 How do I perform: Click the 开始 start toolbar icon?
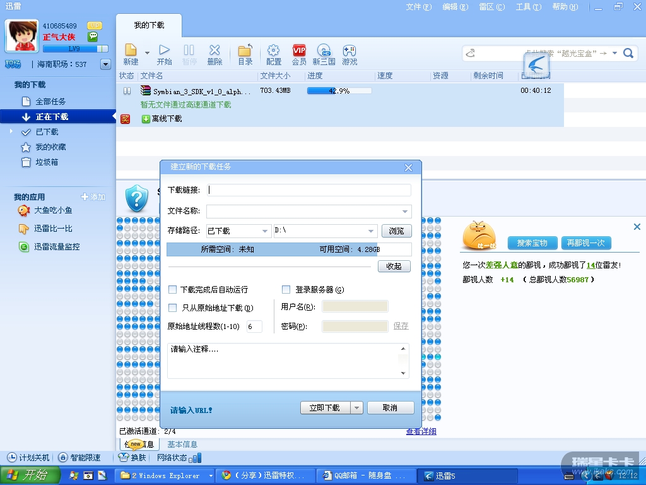click(x=165, y=54)
